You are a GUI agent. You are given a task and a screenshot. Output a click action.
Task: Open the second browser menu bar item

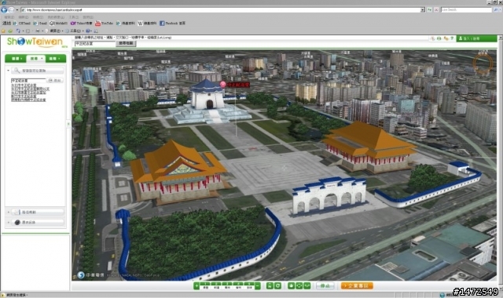[24, 17]
